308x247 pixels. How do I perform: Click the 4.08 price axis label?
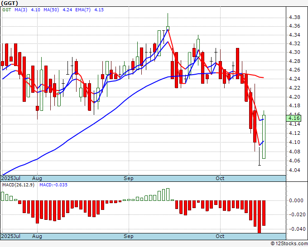coord(295,152)
